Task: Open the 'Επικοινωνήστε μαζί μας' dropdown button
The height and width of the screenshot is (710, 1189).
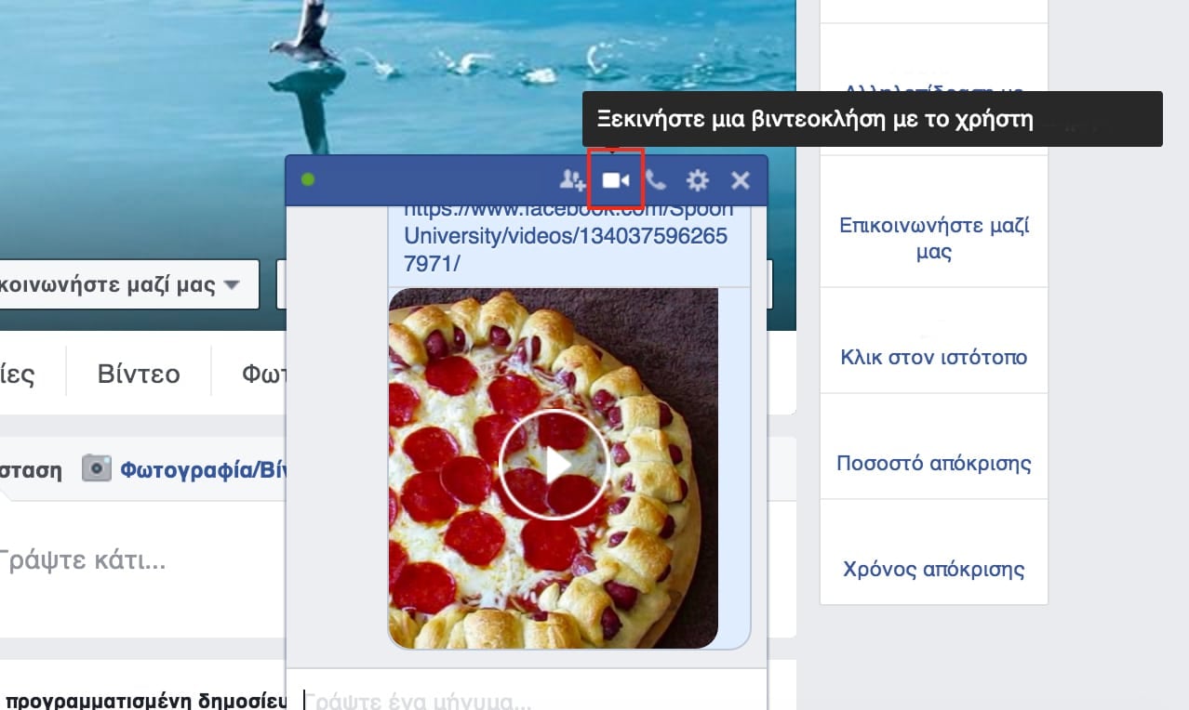Action: coord(128,284)
